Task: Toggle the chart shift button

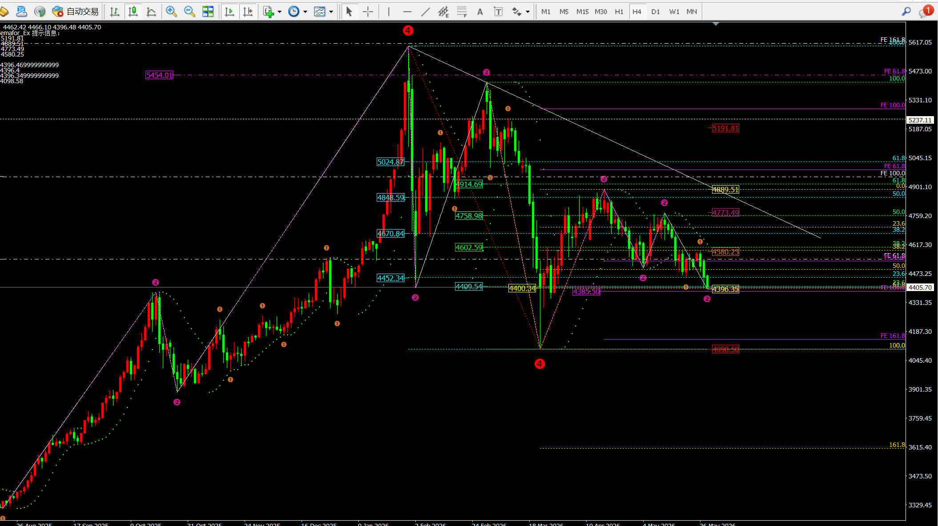Action: click(x=248, y=12)
